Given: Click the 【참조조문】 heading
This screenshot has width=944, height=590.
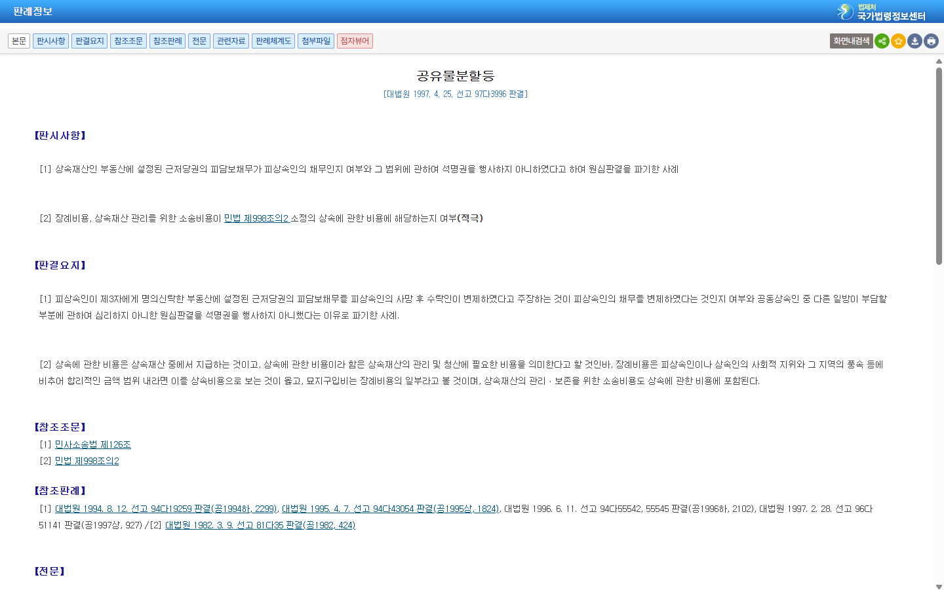Looking at the screenshot, I should pyautogui.click(x=60, y=427).
